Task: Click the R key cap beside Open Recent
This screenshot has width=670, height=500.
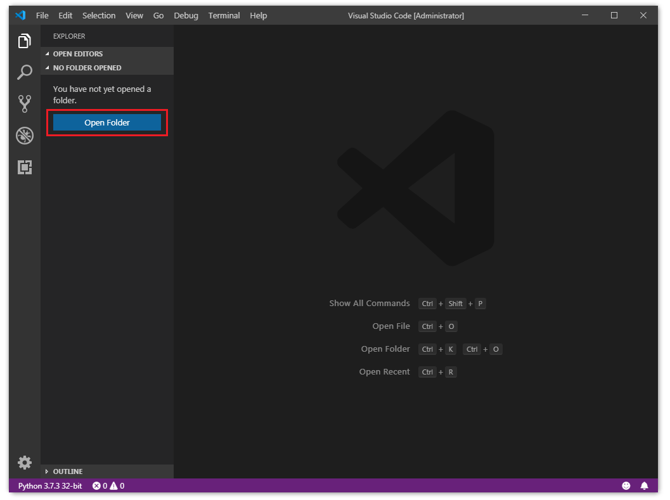Action: pos(451,372)
